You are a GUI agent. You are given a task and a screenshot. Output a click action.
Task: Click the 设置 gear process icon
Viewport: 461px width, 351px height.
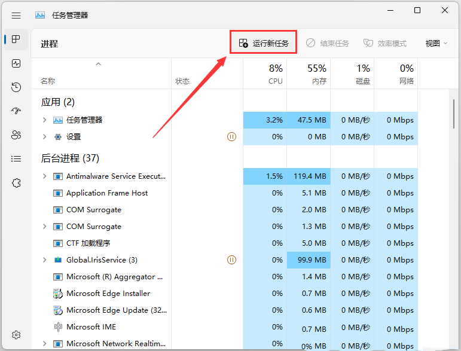coord(58,137)
